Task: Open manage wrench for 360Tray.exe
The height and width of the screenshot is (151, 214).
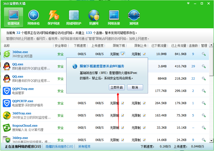Action: point(204,115)
